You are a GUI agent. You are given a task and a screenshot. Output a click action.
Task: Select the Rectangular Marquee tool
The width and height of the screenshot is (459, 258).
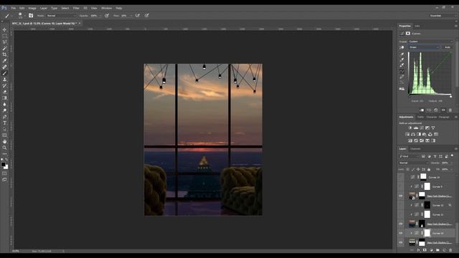click(x=4, y=36)
